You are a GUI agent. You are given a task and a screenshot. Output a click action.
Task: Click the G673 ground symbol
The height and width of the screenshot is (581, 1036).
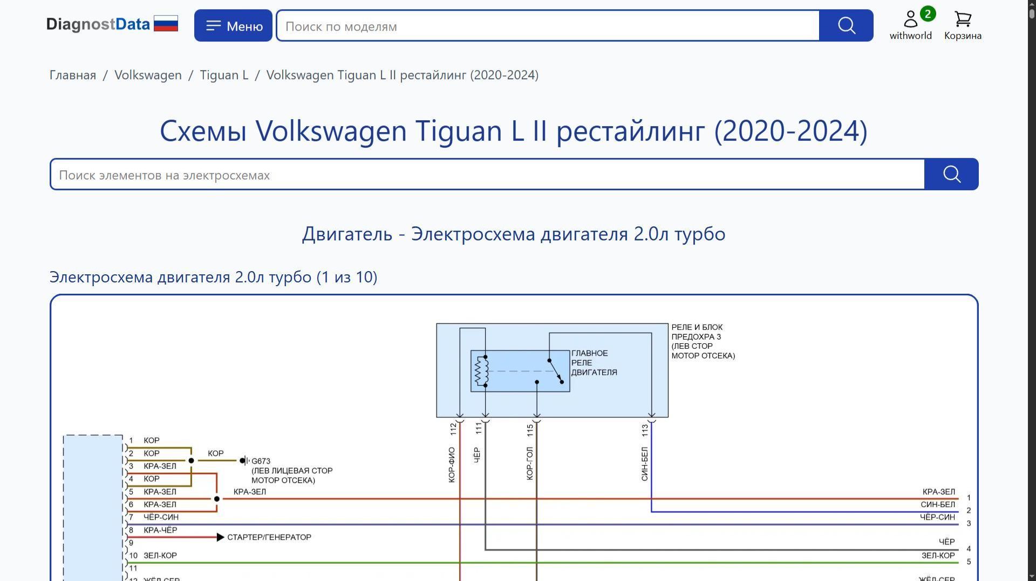pos(244,461)
